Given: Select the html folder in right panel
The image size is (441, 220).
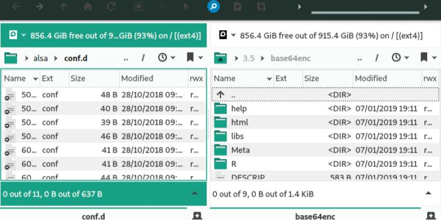Looking at the screenshot, I should [x=239, y=123].
